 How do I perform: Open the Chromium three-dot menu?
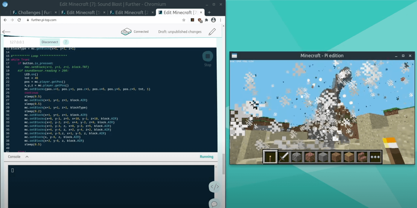tap(220, 20)
